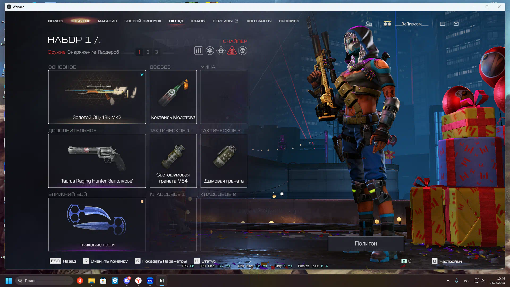Click the Windows taskbar search field
The image size is (510, 287).
click(x=44, y=281)
